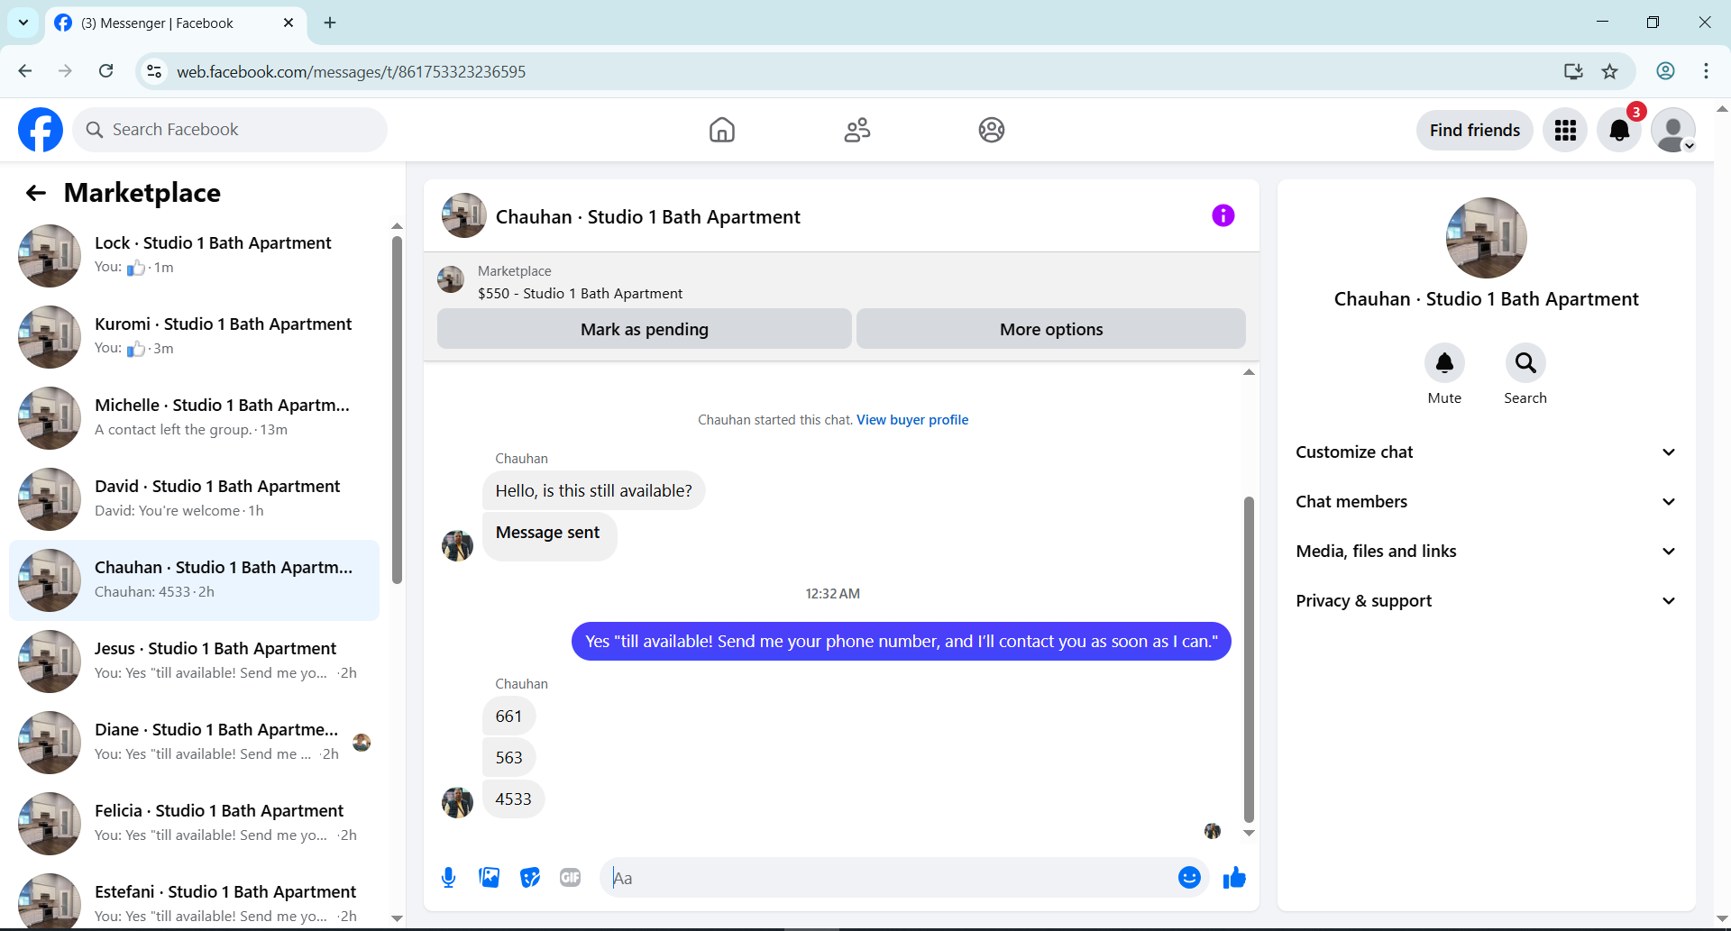Open the Chrome three-dot menu
Screen dimensions: 1731x931
[1706, 71]
